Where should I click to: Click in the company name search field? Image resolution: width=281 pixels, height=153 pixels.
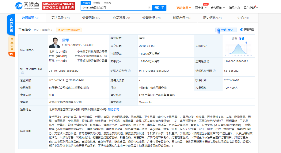click(115, 8)
